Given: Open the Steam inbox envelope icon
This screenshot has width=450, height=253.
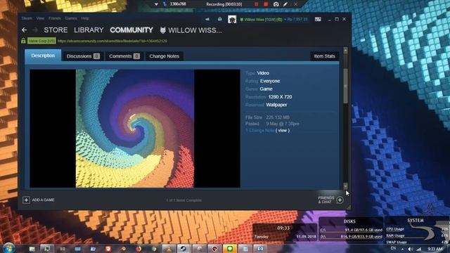Looking at the screenshot, I should pos(220,19).
